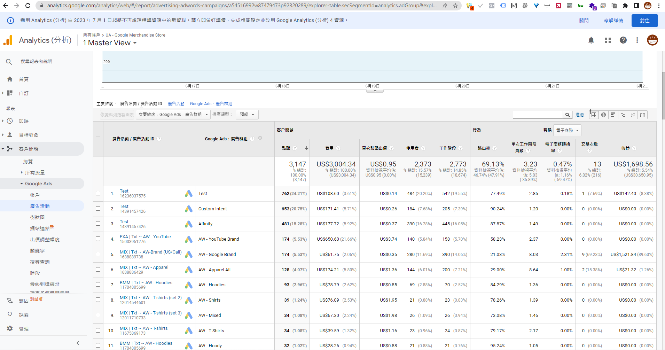Open the 次要維度 secondary dimension dropdown

pos(173,115)
